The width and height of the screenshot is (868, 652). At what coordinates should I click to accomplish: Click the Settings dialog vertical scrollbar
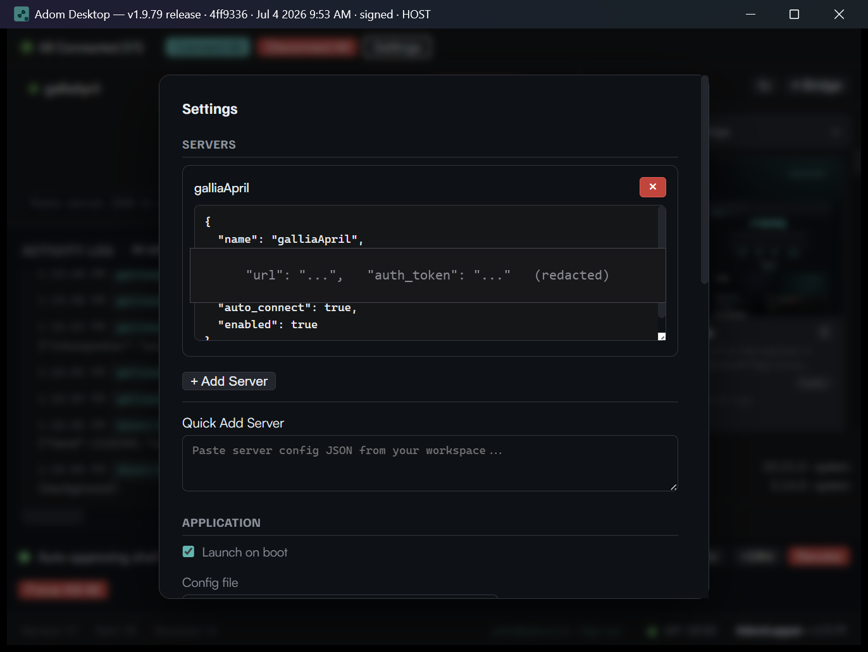click(x=705, y=180)
